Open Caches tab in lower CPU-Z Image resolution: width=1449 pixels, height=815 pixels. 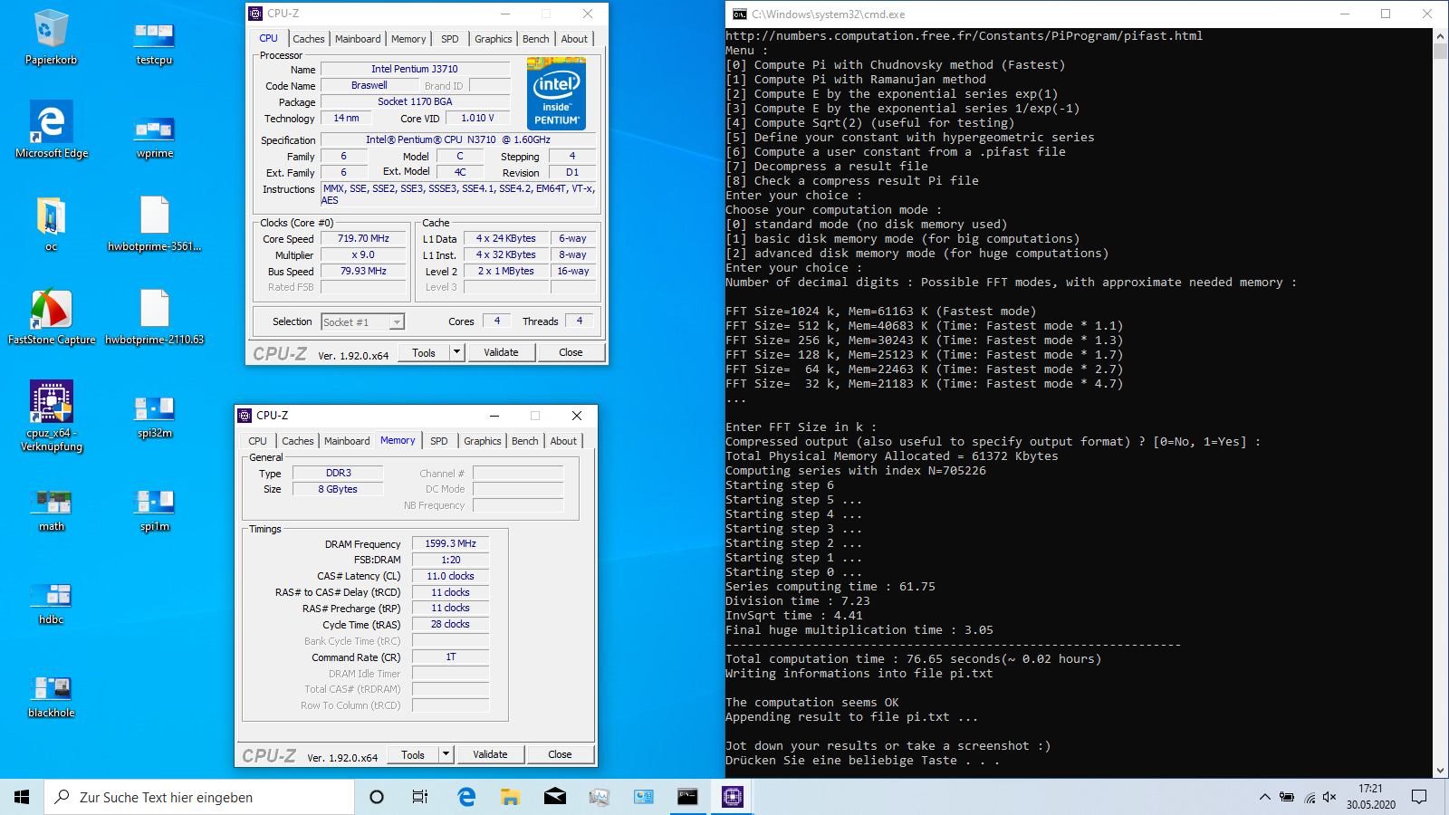297,441
